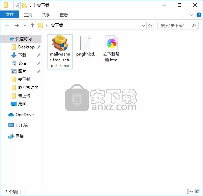Click the search box for 安下载
The image size is (203, 196).
point(178,26)
